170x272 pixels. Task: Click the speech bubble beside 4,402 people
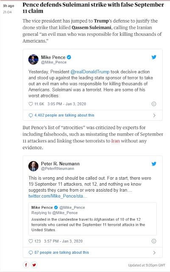31,115
